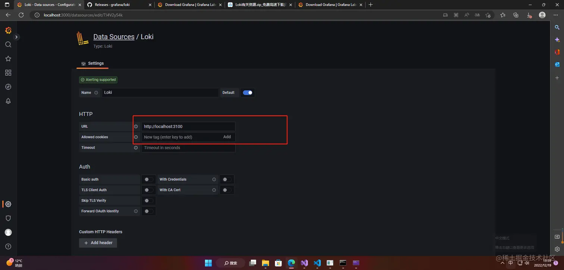Screen dimensions: 564x270
Task: Open the browser collections icon
Action: point(516,15)
